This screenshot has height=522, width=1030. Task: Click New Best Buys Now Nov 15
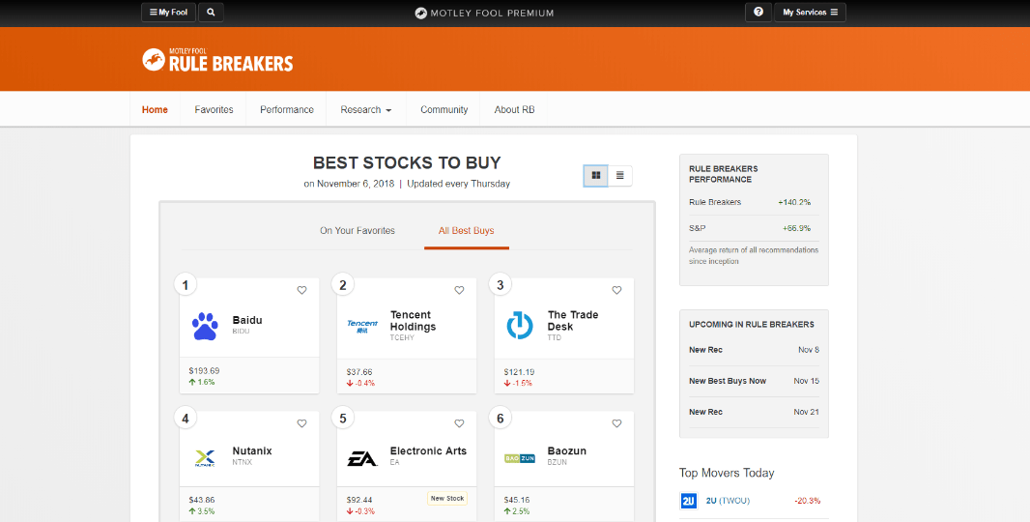point(754,381)
